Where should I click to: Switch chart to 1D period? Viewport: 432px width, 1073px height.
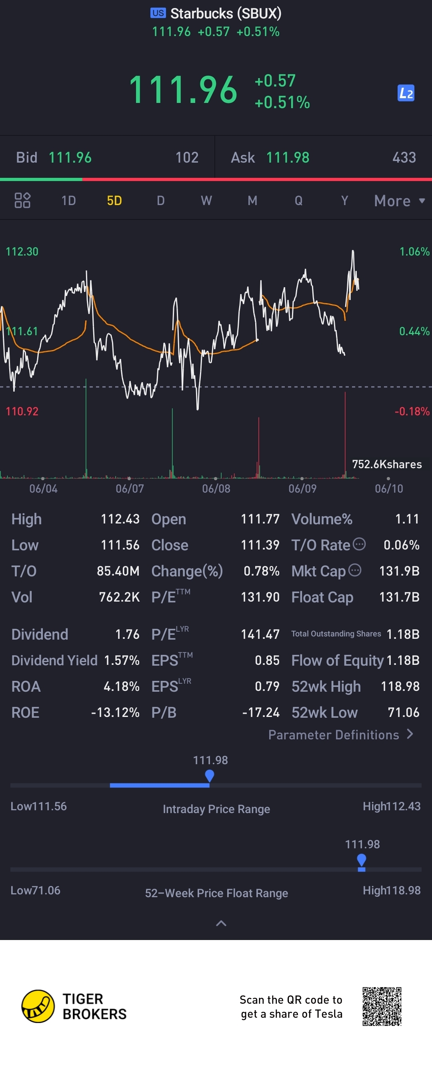[69, 201]
